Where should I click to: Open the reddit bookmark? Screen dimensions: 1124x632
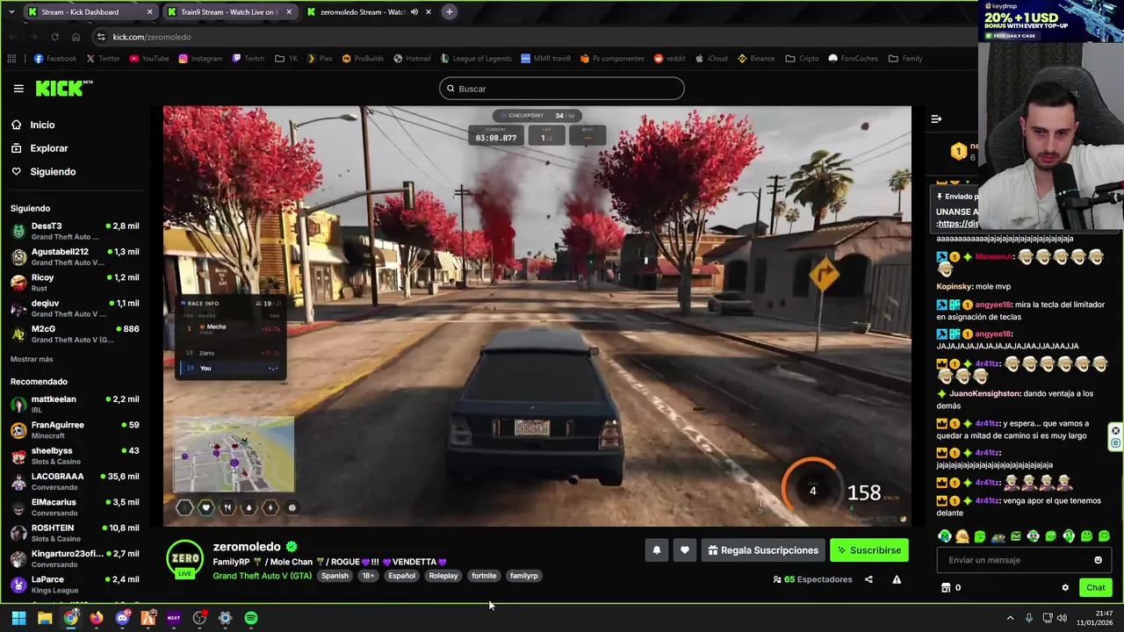669,59
